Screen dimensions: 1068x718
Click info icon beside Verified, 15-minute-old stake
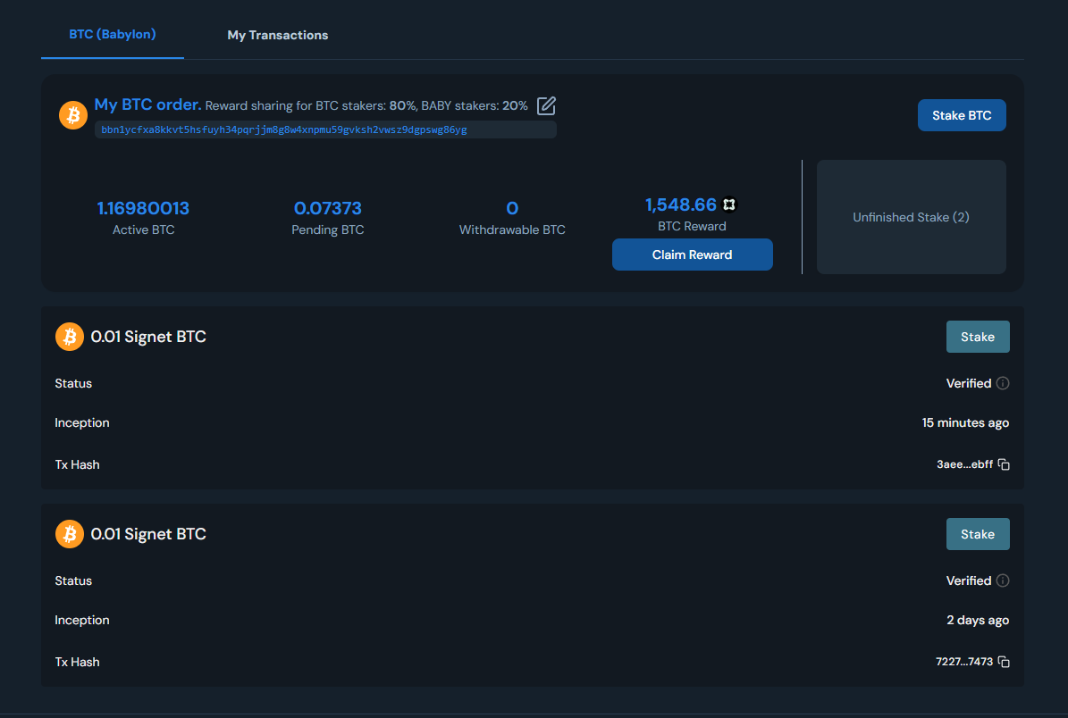point(1003,383)
